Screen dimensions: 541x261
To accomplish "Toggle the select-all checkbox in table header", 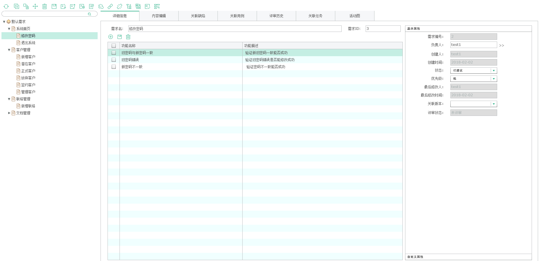I will click(114, 46).
